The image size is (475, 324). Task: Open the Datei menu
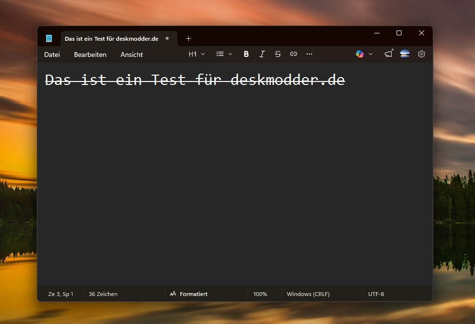(x=52, y=54)
